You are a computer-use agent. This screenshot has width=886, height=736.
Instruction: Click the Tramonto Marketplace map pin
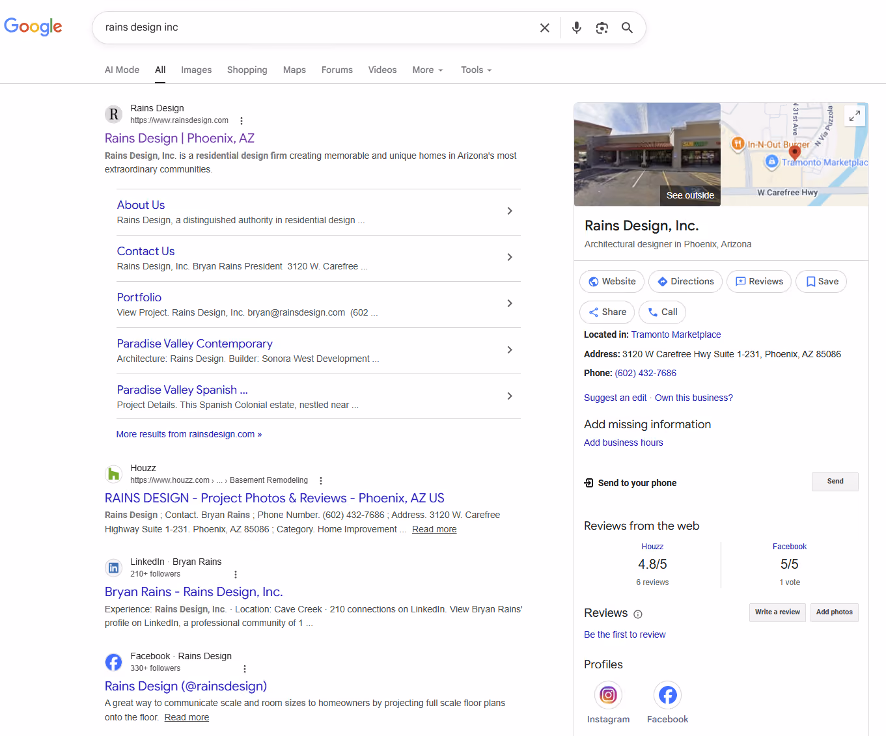771,161
